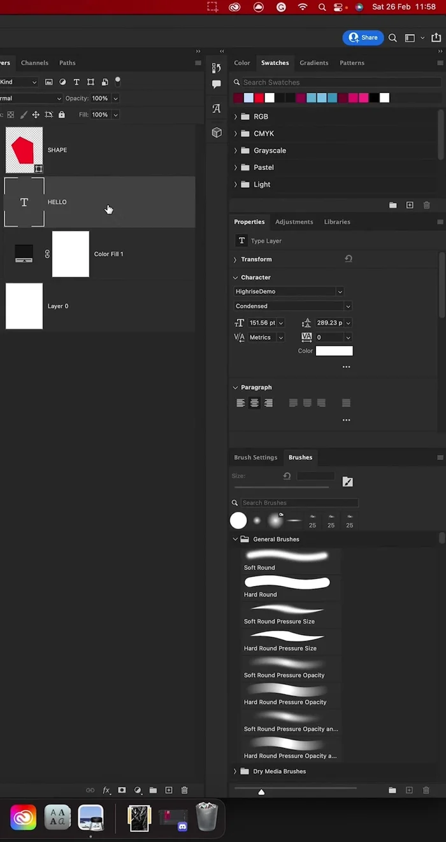Open the brush settings toggle icon
The image size is (446, 842).
point(347,482)
